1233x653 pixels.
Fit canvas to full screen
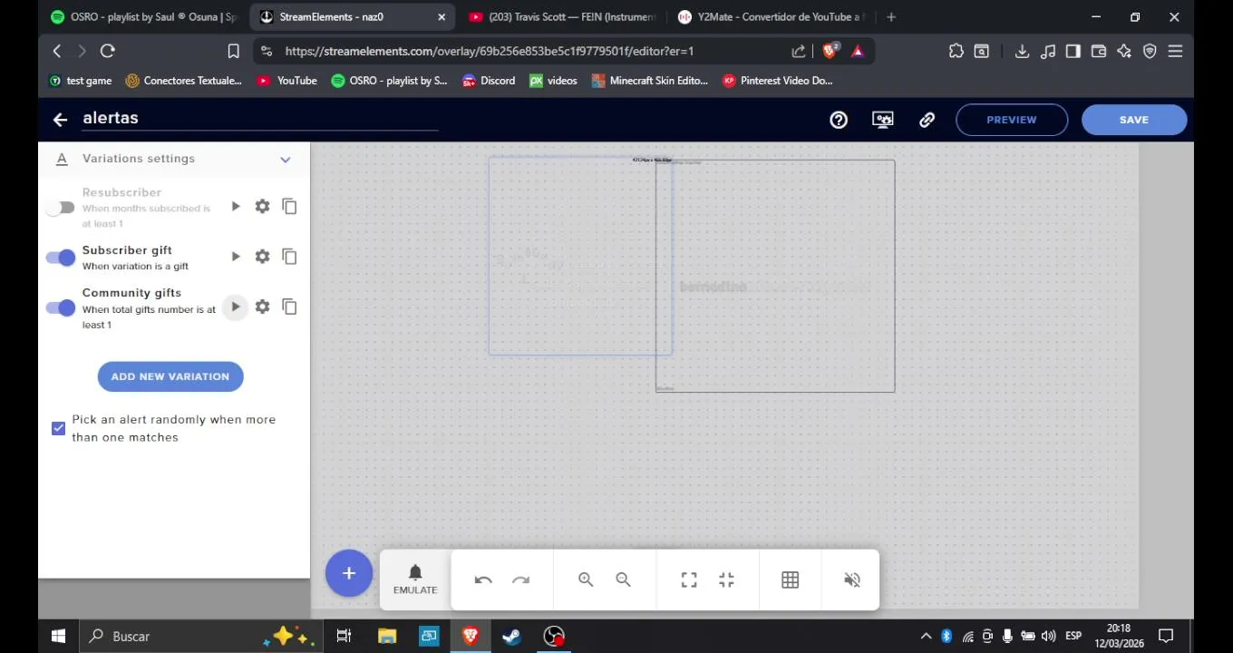click(x=689, y=580)
